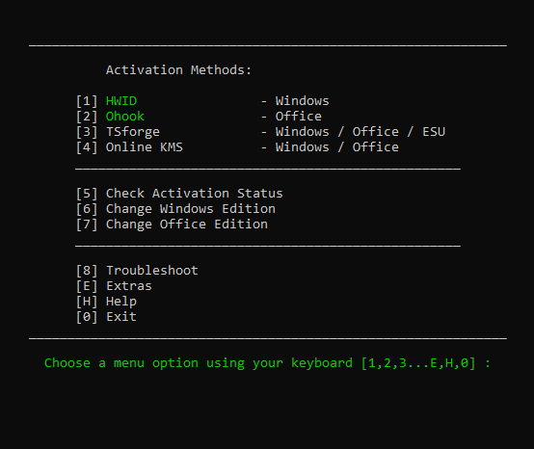The height and width of the screenshot is (449, 534).
Task: Click the 'Office' description beside Ohook
Action: pyautogui.click(x=299, y=117)
